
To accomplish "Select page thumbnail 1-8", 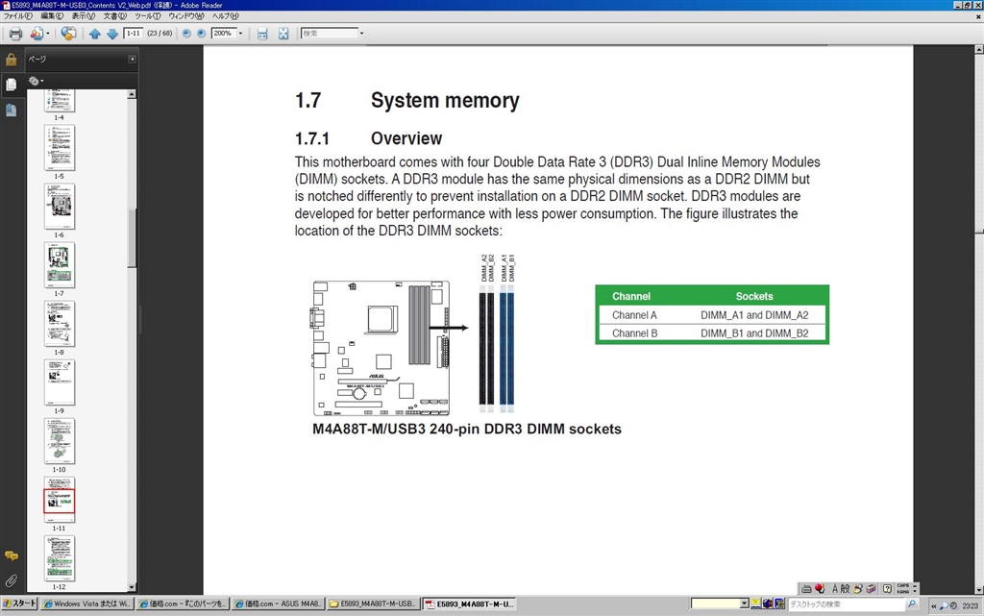I will click(59, 324).
